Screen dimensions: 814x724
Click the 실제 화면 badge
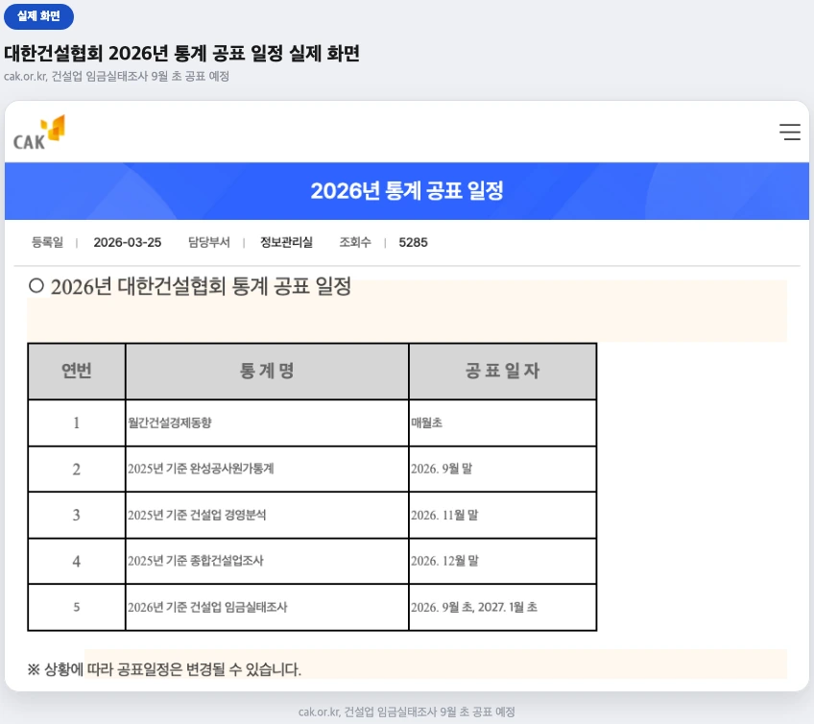pyautogui.click(x=38, y=16)
